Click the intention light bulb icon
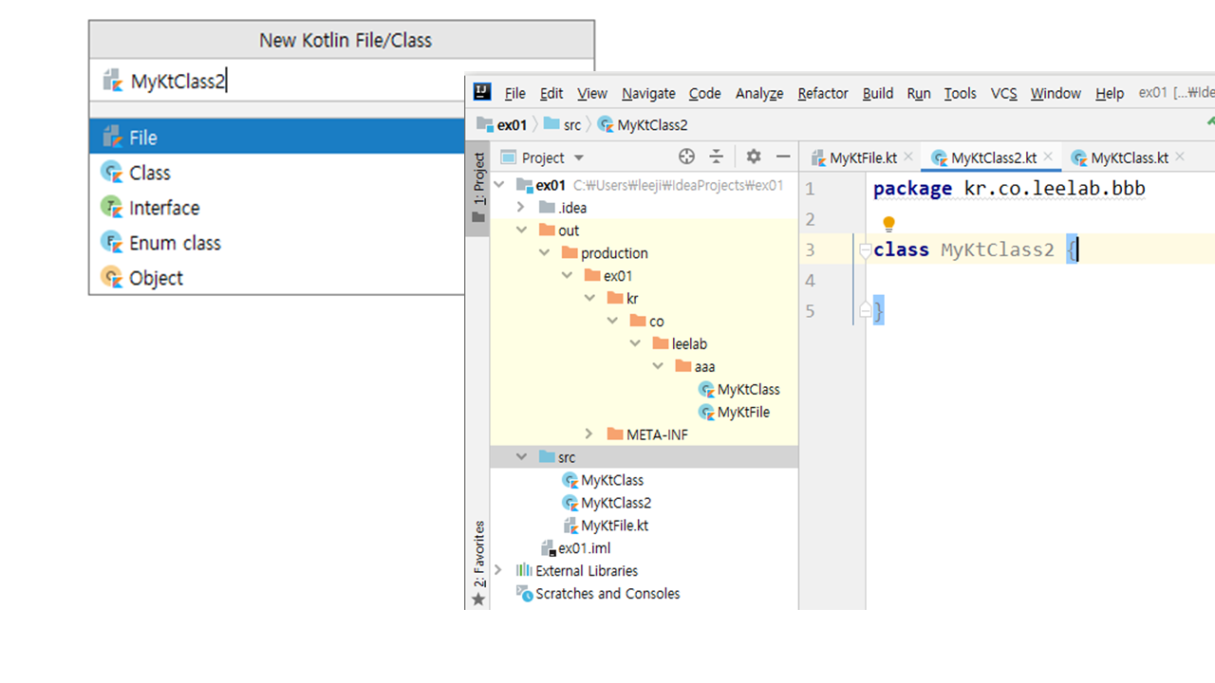1215x683 pixels. pos(888,224)
